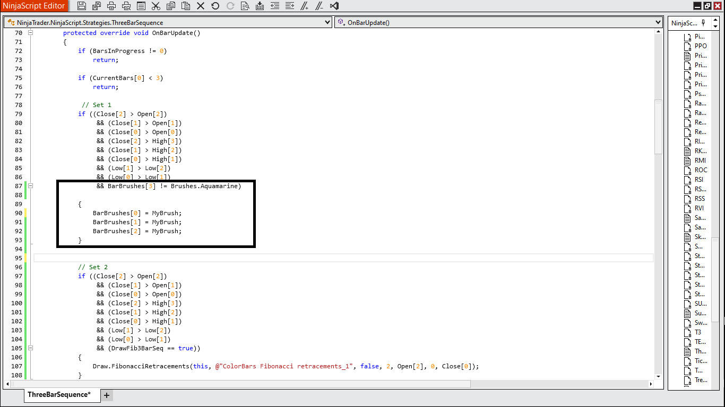Viewport: 725px width, 407px height.
Task: Click "BarsInProgress" on line 72
Action: tap(119, 51)
